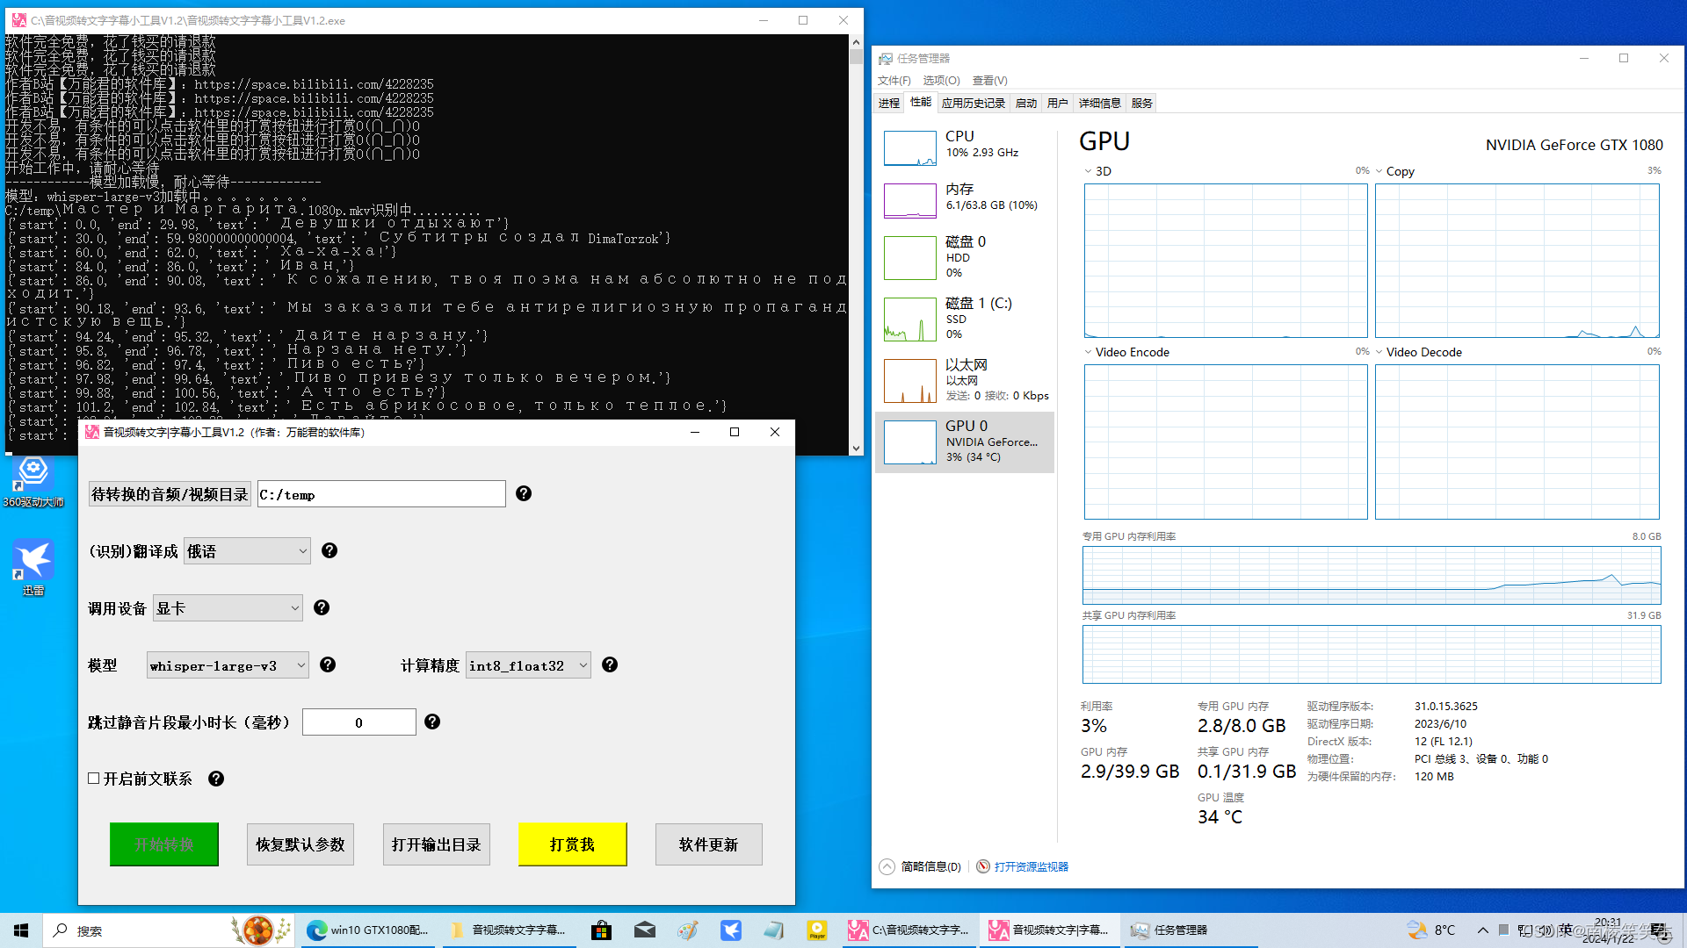This screenshot has height=948, width=1687.
Task: Switch to 进程 tab in Task Manager
Action: [x=888, y=103]
